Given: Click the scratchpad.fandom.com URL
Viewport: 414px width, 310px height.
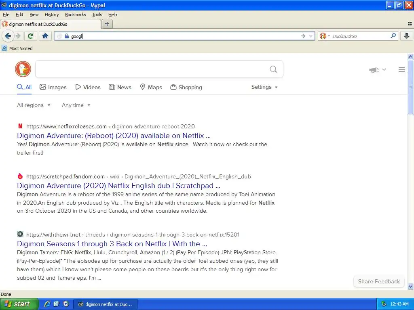Looking at the screenshot, I should (x=65, y=176).
